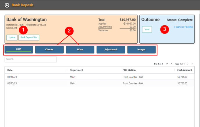Switch to the Checks tab
Viewport: 200px width, 127px height.
click(x=49, y=50)
